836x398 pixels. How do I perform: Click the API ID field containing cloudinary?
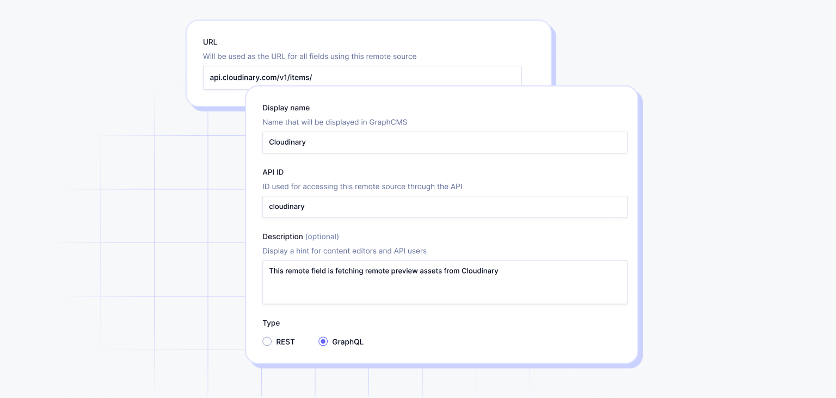tap(445, 207)
